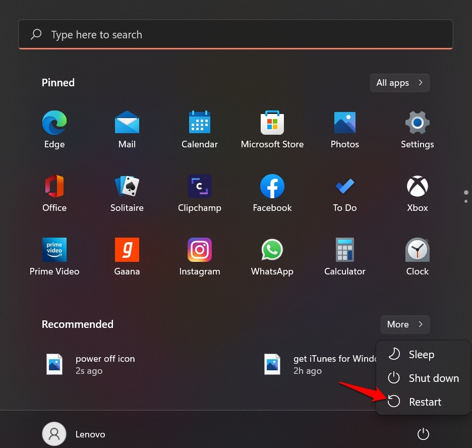This screenshot has height=448, width=472.
Task: Open Microsoft Store
Action: [272, 130]
